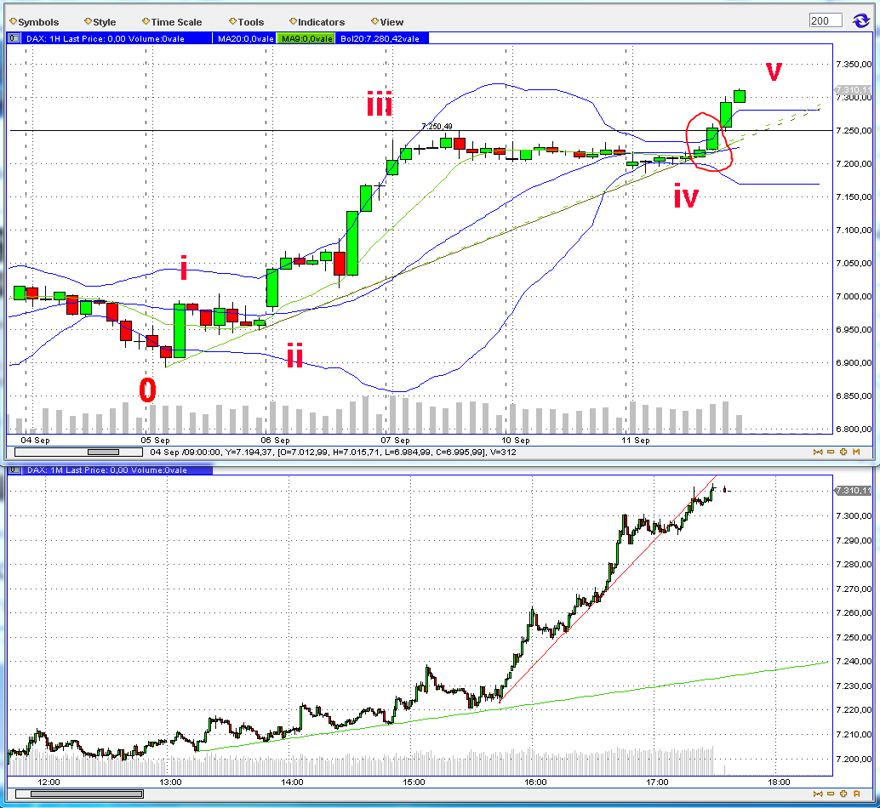Open the Tools dropdown
The height and width of the screenshot is (808, 880).
click(x=246, y=22)
